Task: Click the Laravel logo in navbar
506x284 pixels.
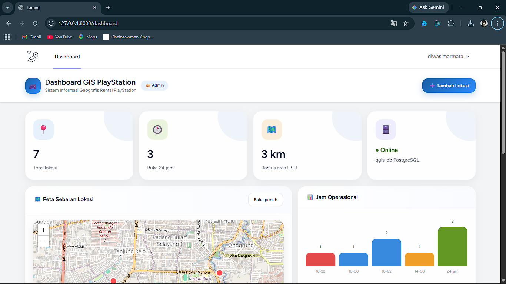Action: [x=32, y=57]
